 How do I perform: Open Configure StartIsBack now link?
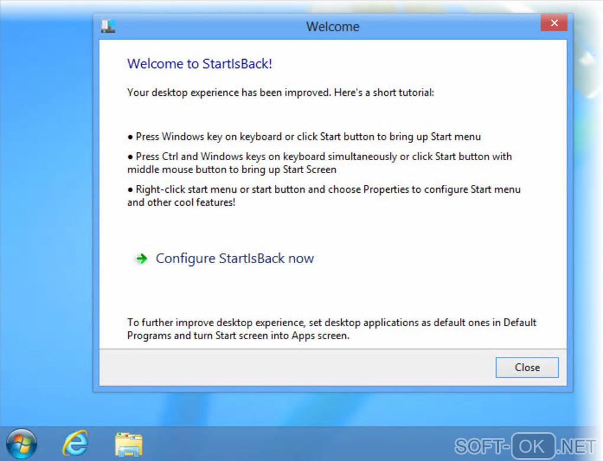235,259
